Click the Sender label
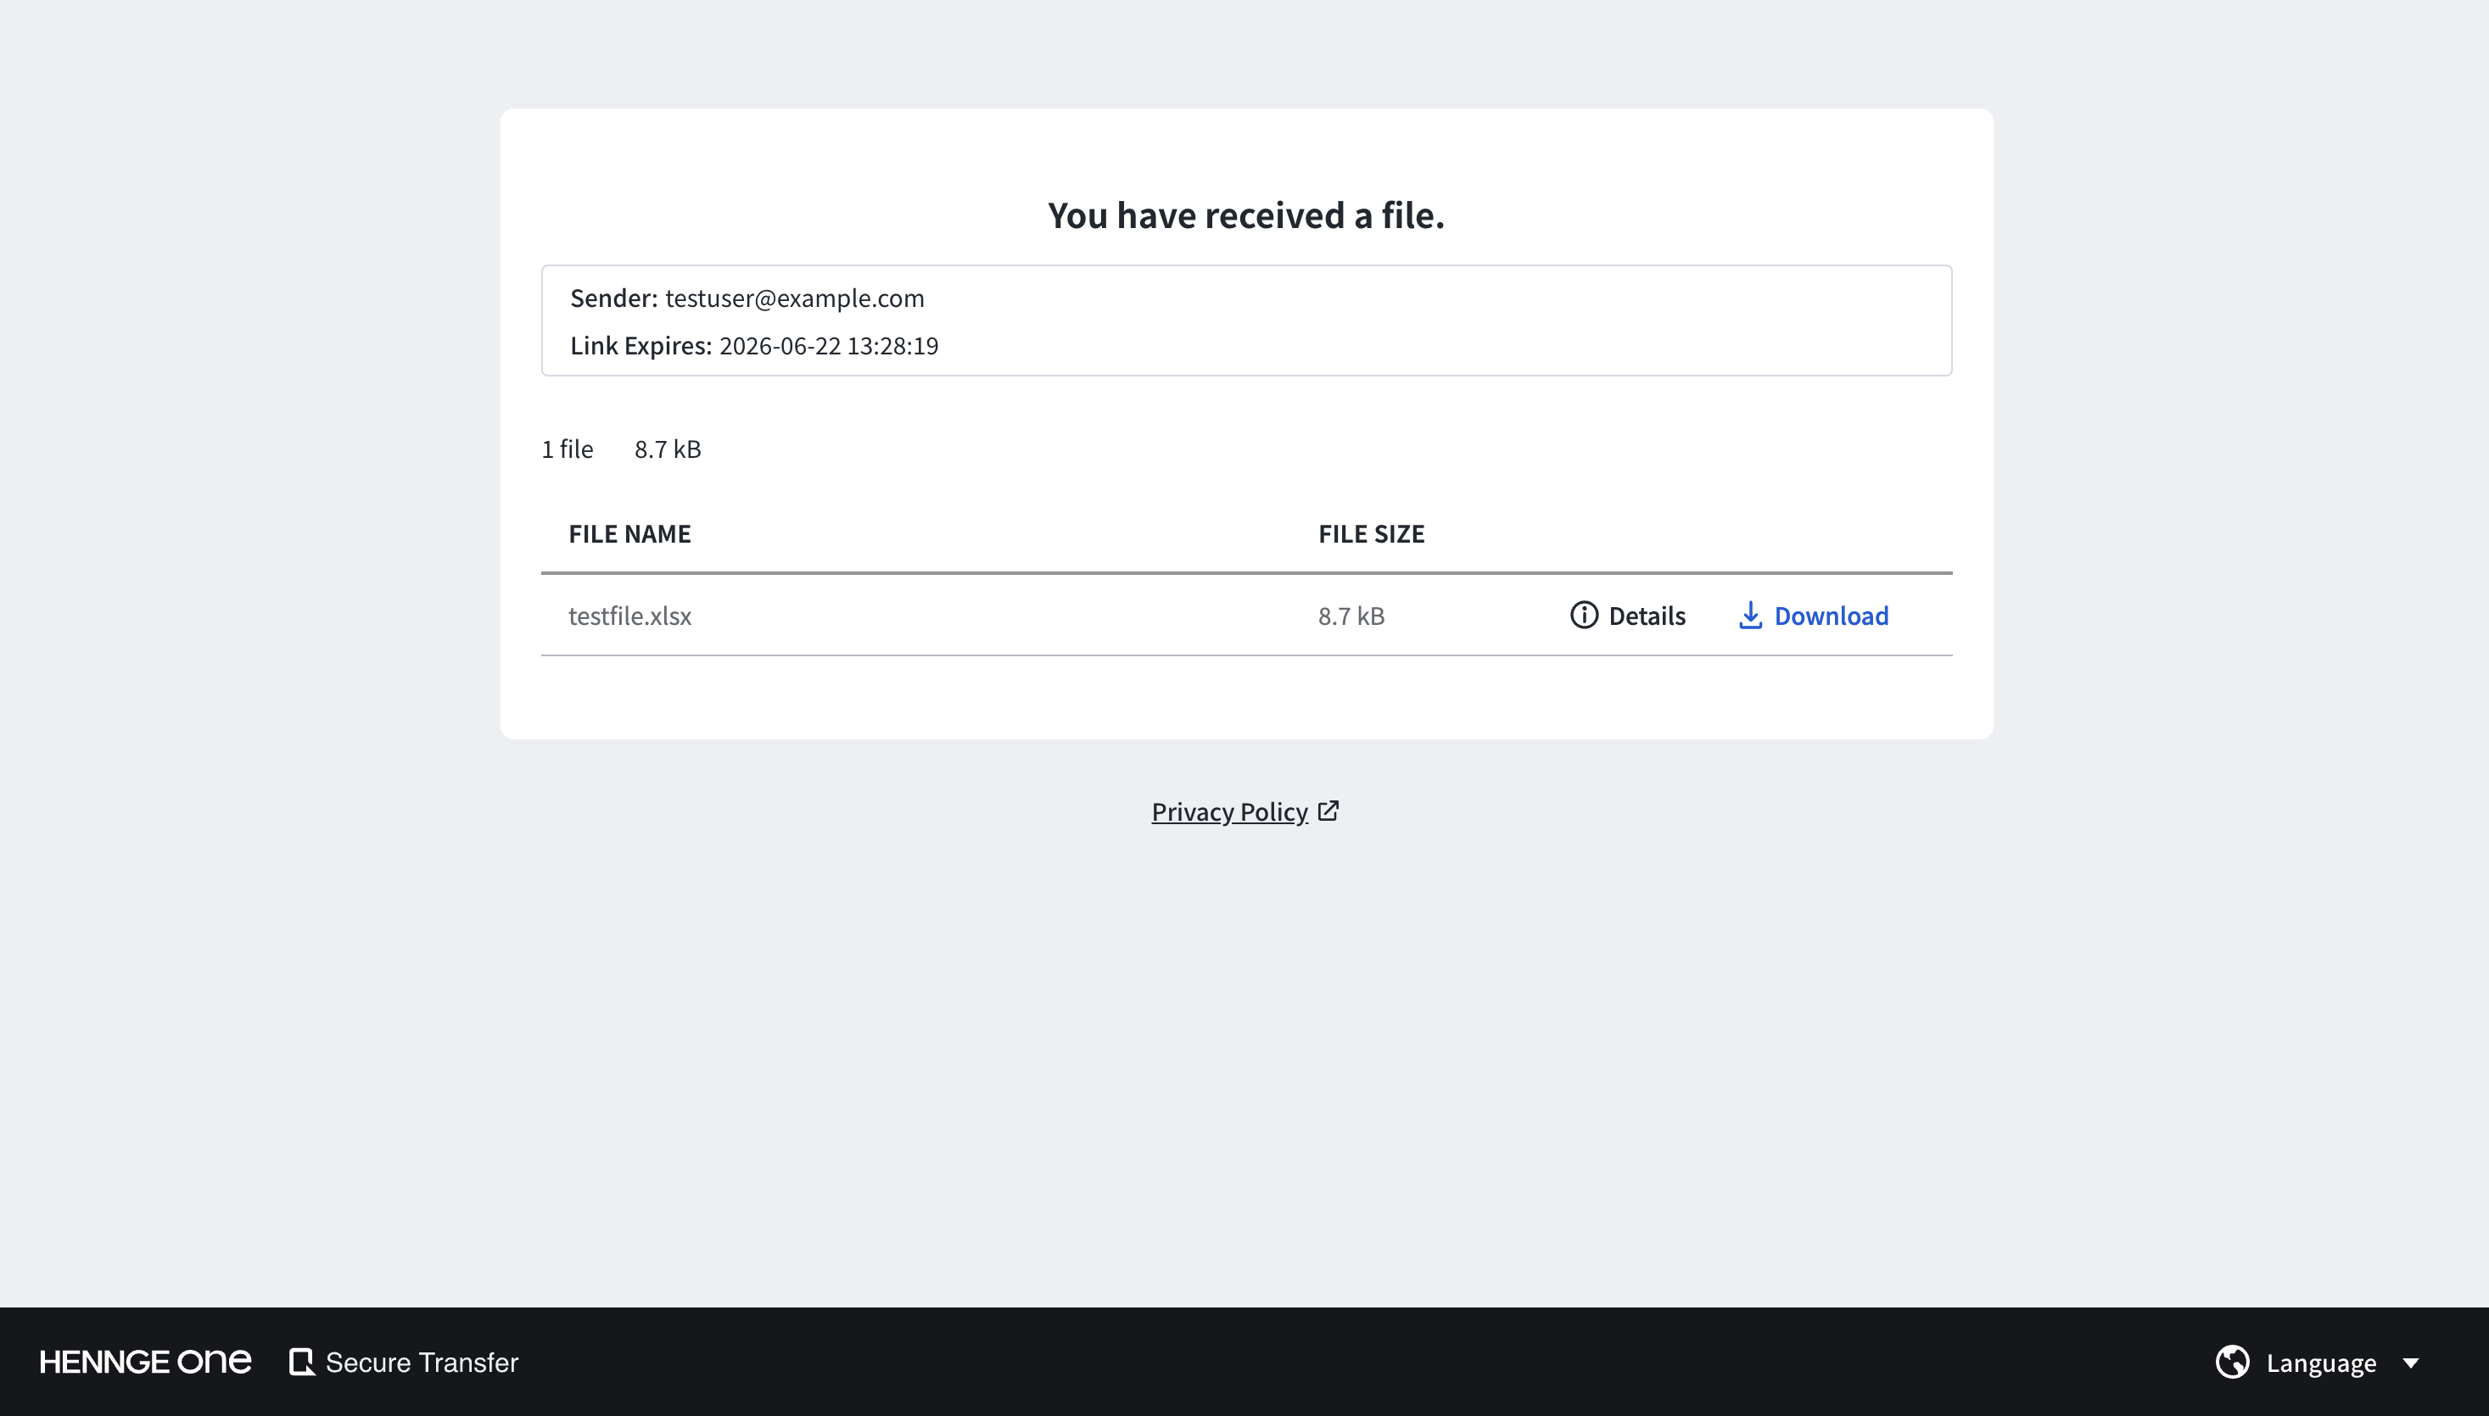This screenshot has height=1416, width=2489. coord(613,298)
